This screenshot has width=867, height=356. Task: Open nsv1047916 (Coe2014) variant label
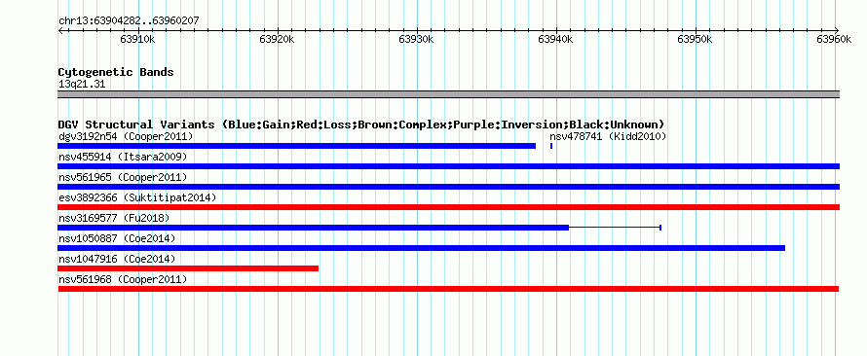[117, 259]
